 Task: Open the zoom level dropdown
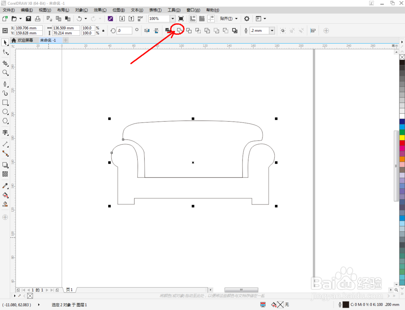click(173, 19)
